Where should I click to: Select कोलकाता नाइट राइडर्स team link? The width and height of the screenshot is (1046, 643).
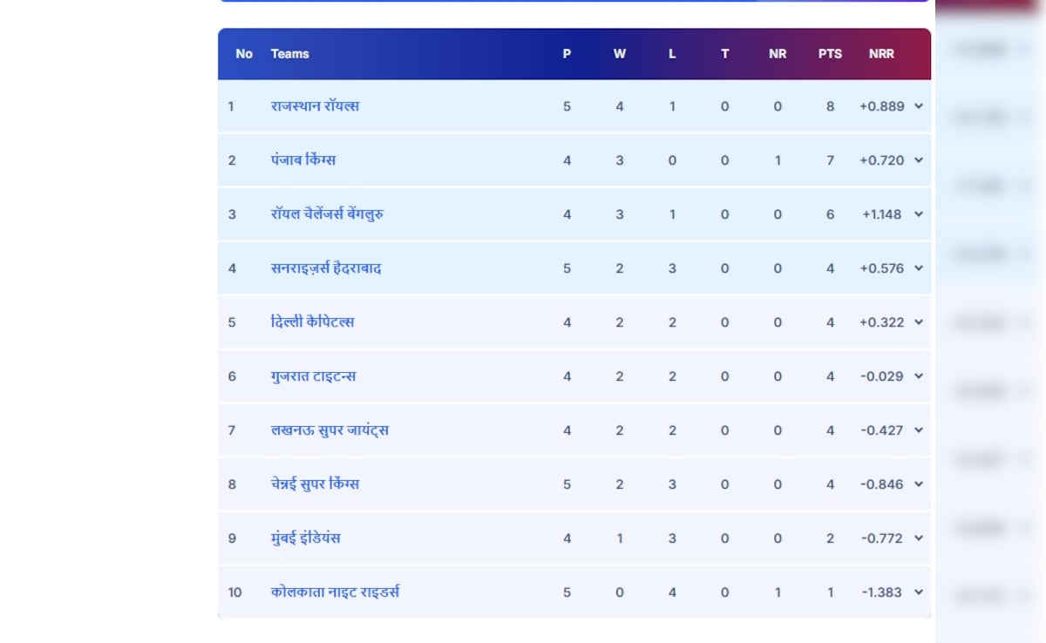click(335, 592)
